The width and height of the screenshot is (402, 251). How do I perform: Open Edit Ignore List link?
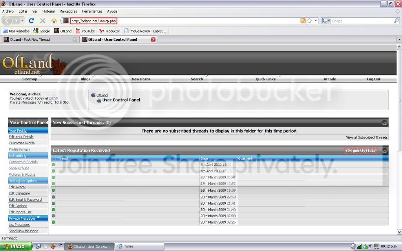click(20, 212)
